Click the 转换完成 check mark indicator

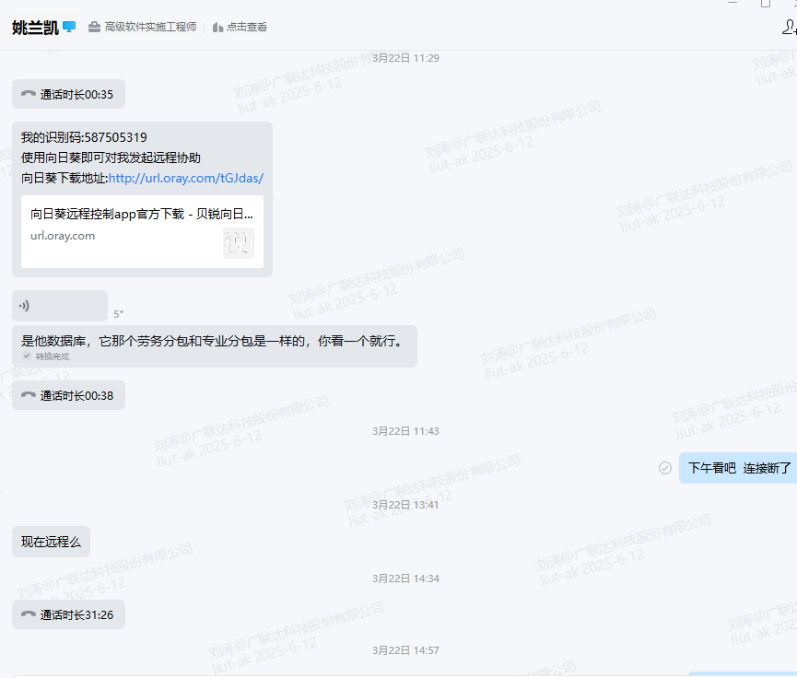pyautogui.click(x=28, y=357)
